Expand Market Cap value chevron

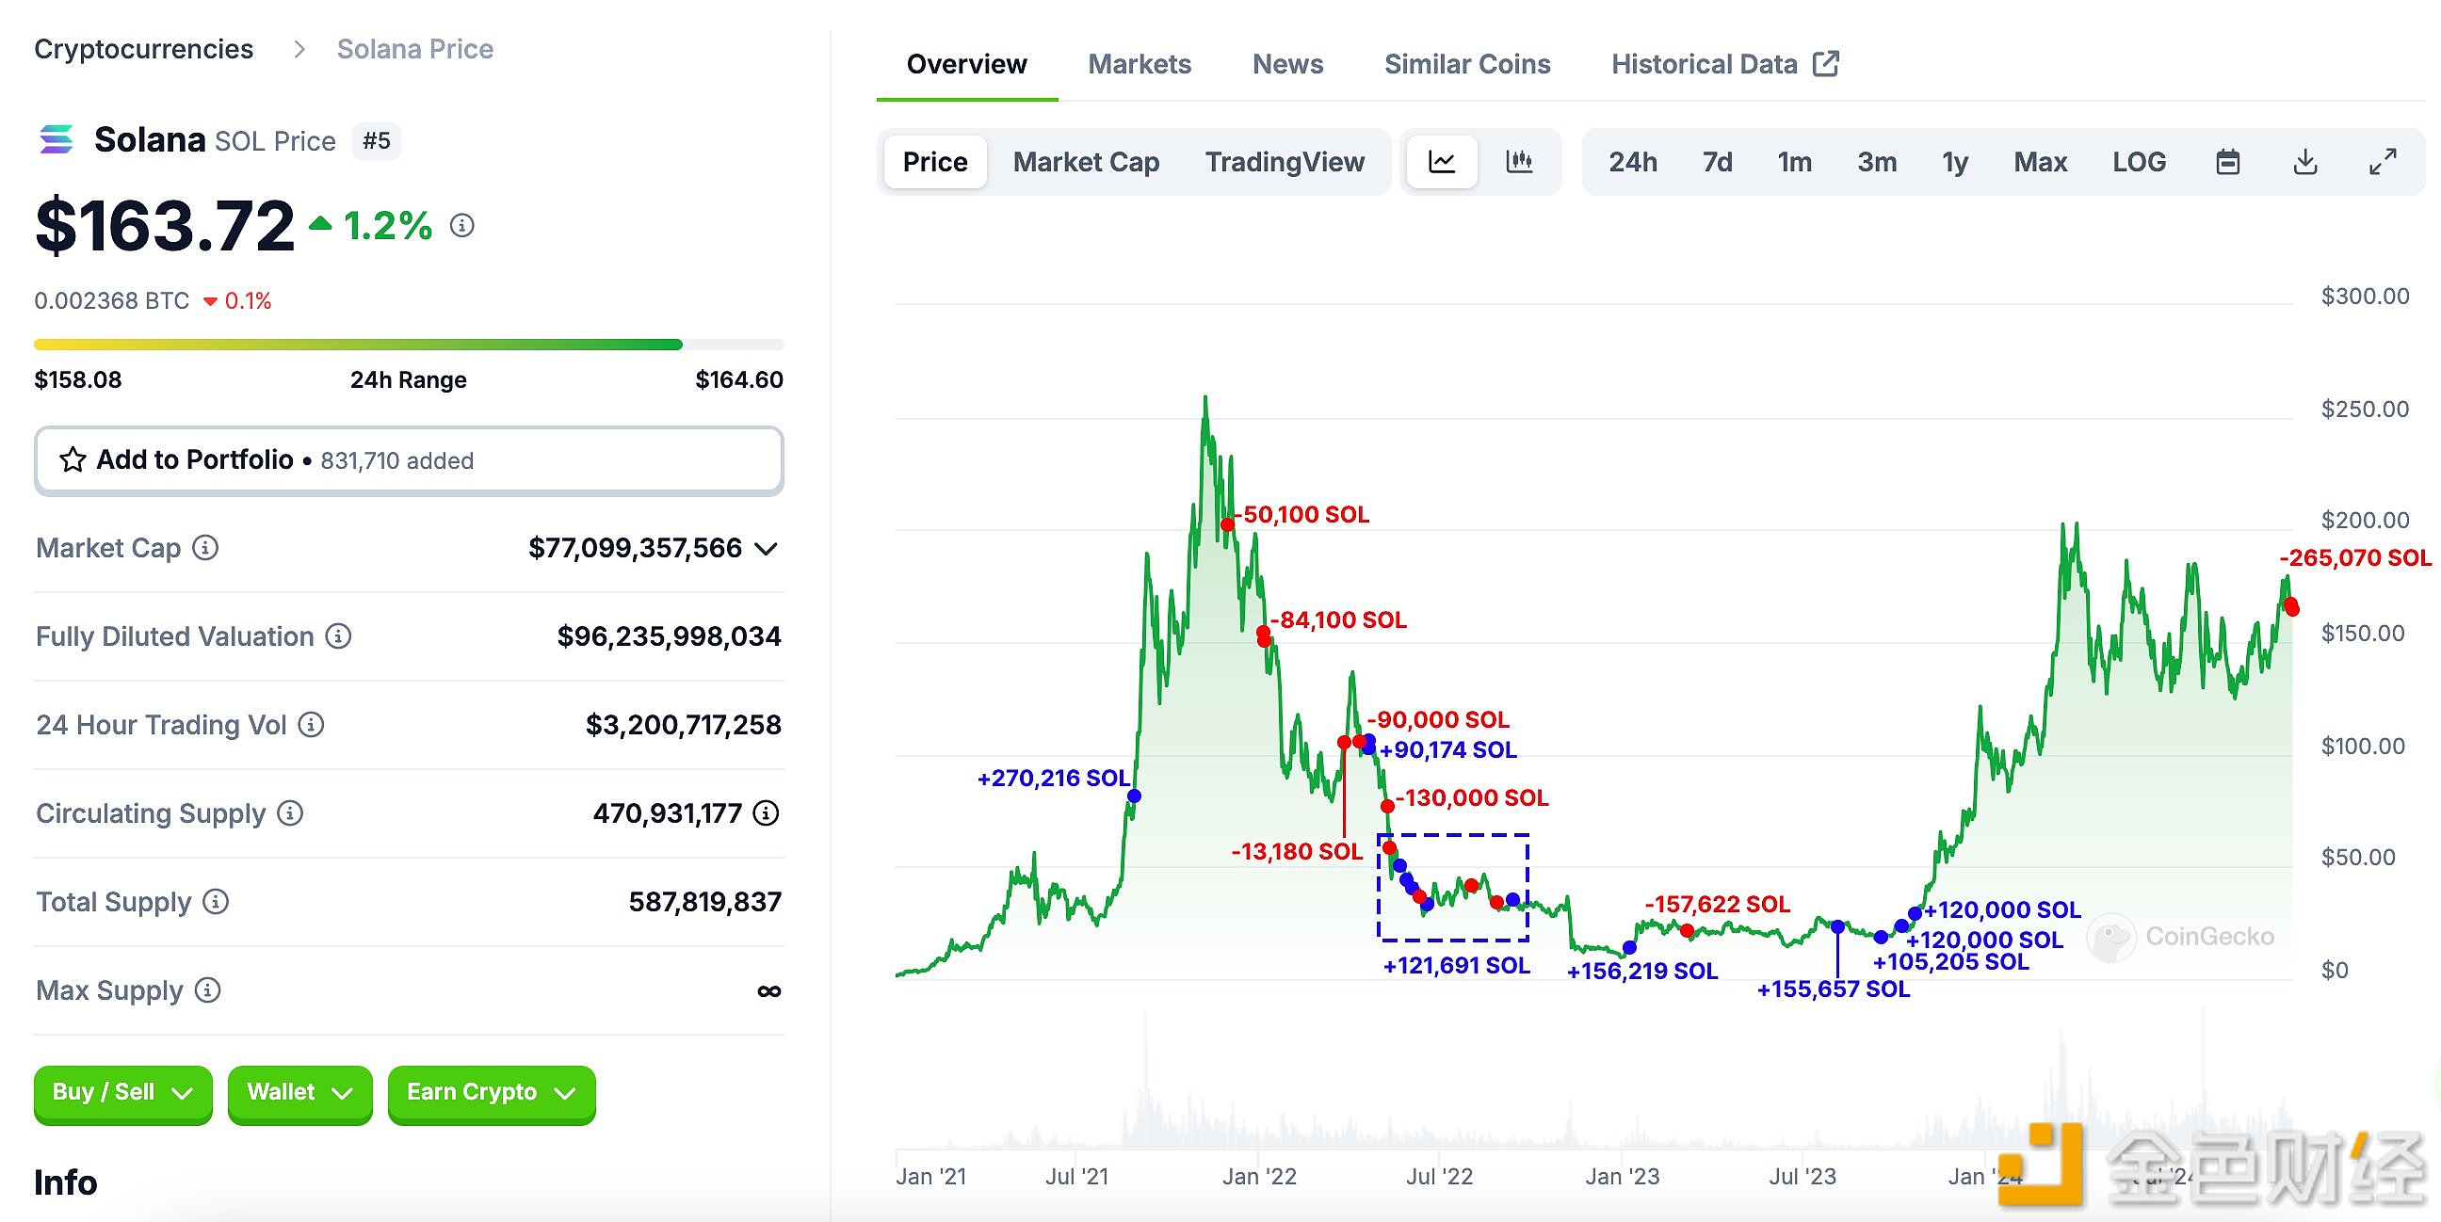(766, 549)
